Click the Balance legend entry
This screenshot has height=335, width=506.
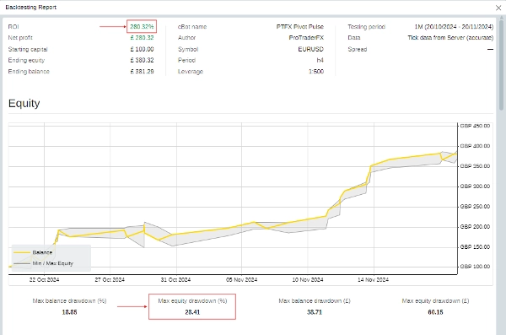pos(42,252)
